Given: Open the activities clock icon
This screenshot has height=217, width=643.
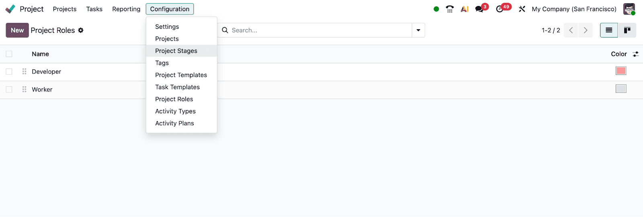Looking at the screenshot, I should click(x=500, y=9).
